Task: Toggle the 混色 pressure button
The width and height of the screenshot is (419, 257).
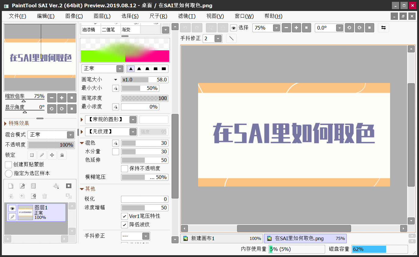Action: point(115,143)
